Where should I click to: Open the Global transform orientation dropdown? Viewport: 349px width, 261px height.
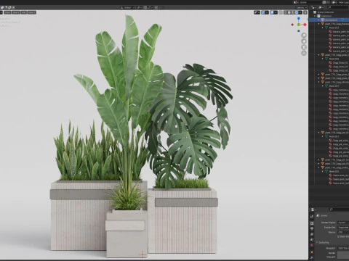pyautogui.click(x=127, y=7)
